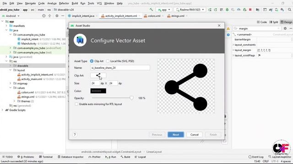
Task: Switch editor to Design view
Action: click(x=286, y=22)
